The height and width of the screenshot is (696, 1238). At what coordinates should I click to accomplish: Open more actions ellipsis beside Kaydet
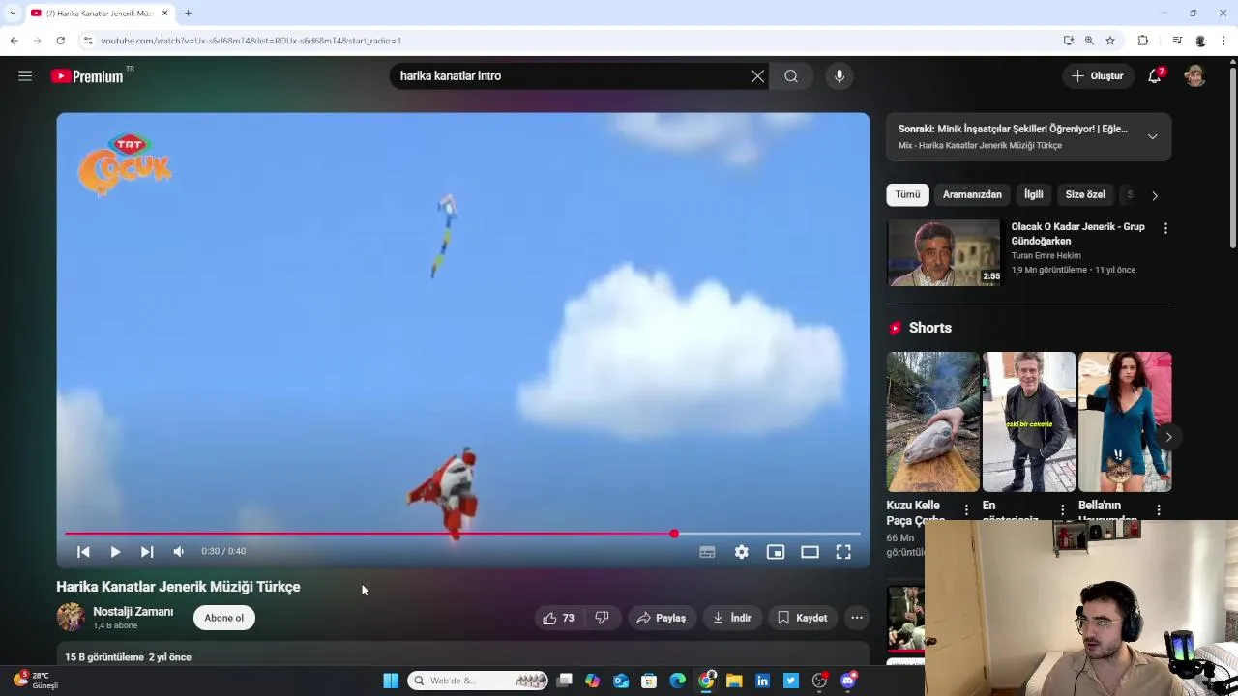pyautogui.click(x=856, y=618)
